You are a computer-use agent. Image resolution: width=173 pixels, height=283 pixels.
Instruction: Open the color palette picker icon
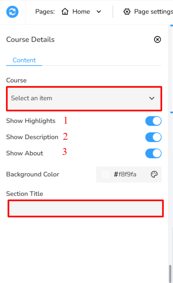(x=154, y=174)
